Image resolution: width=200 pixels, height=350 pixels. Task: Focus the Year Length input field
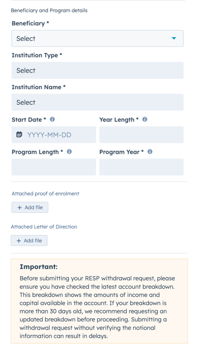point(141,134)
